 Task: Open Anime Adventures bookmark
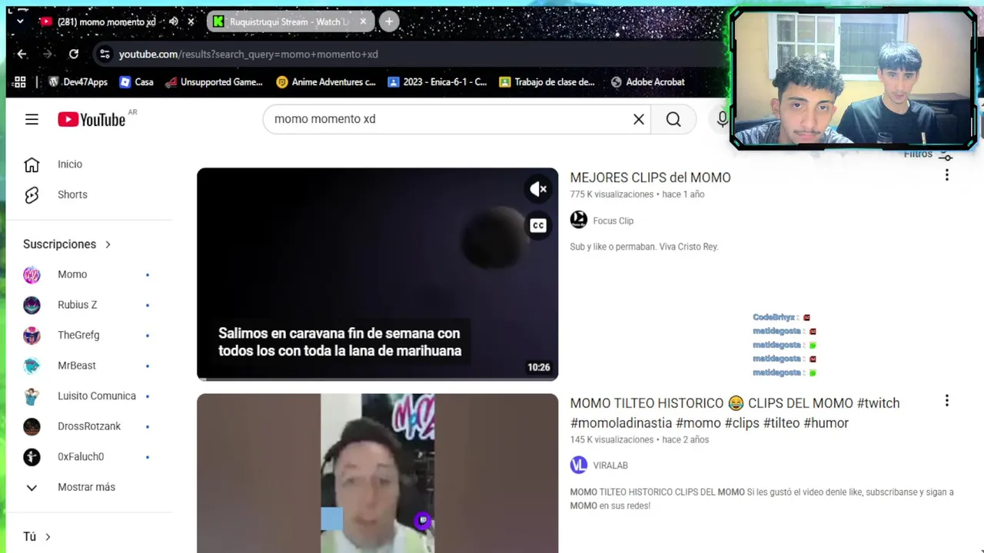pos(326,82)
